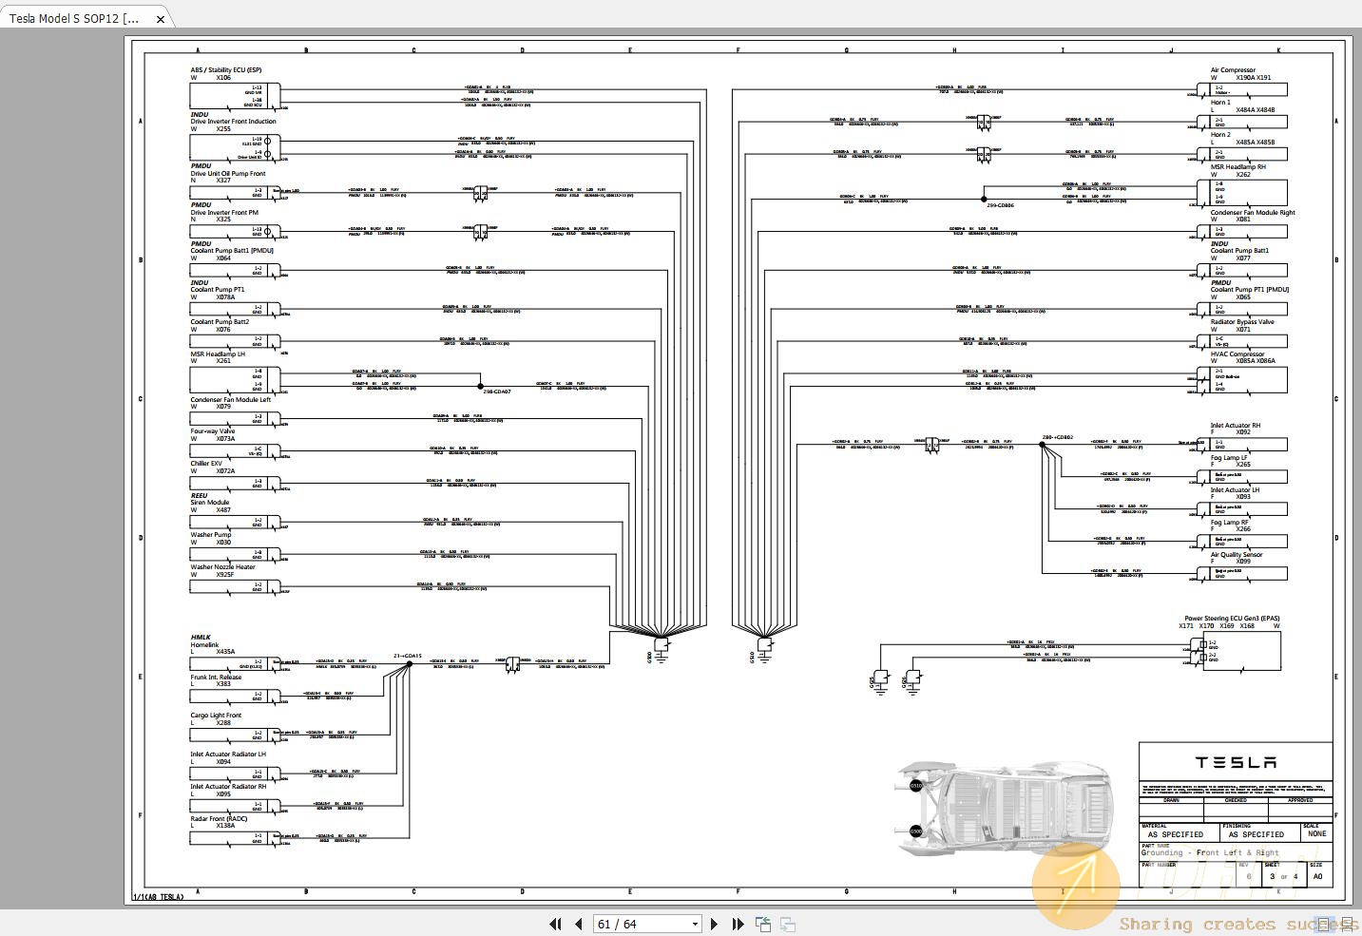Go to the next page
Viewport: 1362px width, 936px height.
coord(716,924)
